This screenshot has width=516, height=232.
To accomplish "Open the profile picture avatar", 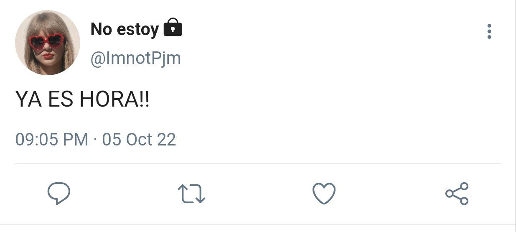I will pos(48,42).
